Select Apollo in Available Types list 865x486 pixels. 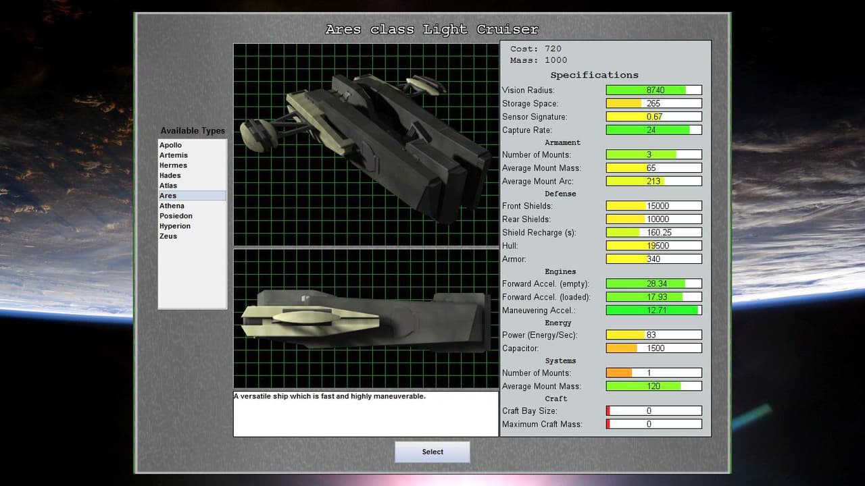click(192, 145)
